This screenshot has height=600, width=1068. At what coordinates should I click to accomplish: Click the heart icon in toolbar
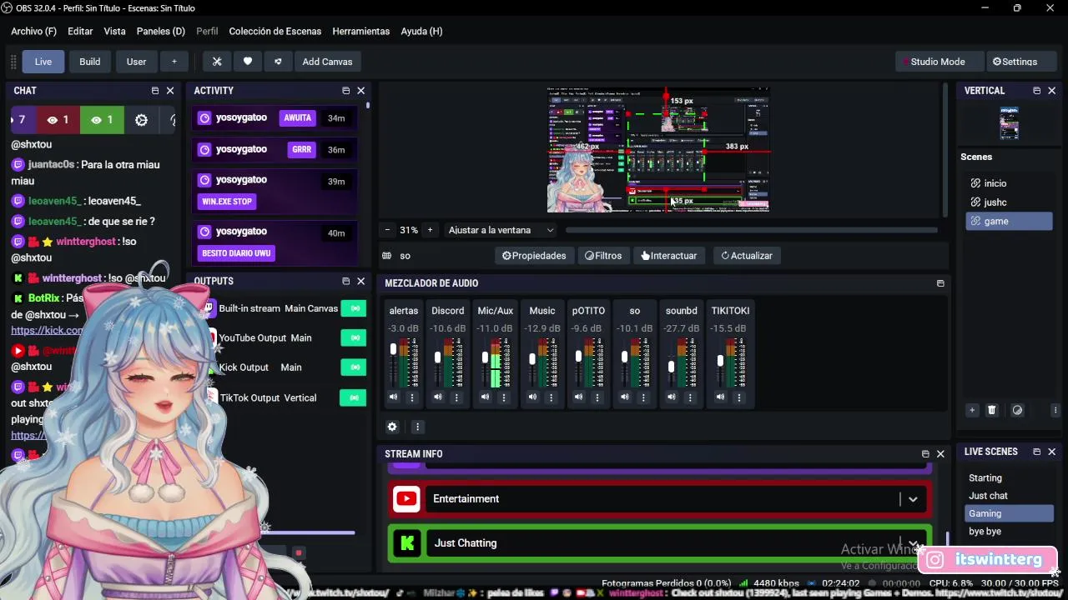click(x=248, y=62)
